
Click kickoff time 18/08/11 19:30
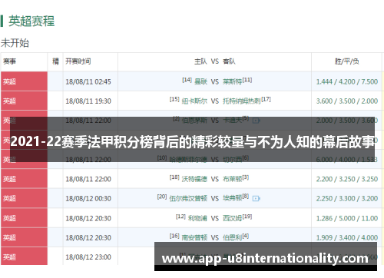click(x=88, y=101)
